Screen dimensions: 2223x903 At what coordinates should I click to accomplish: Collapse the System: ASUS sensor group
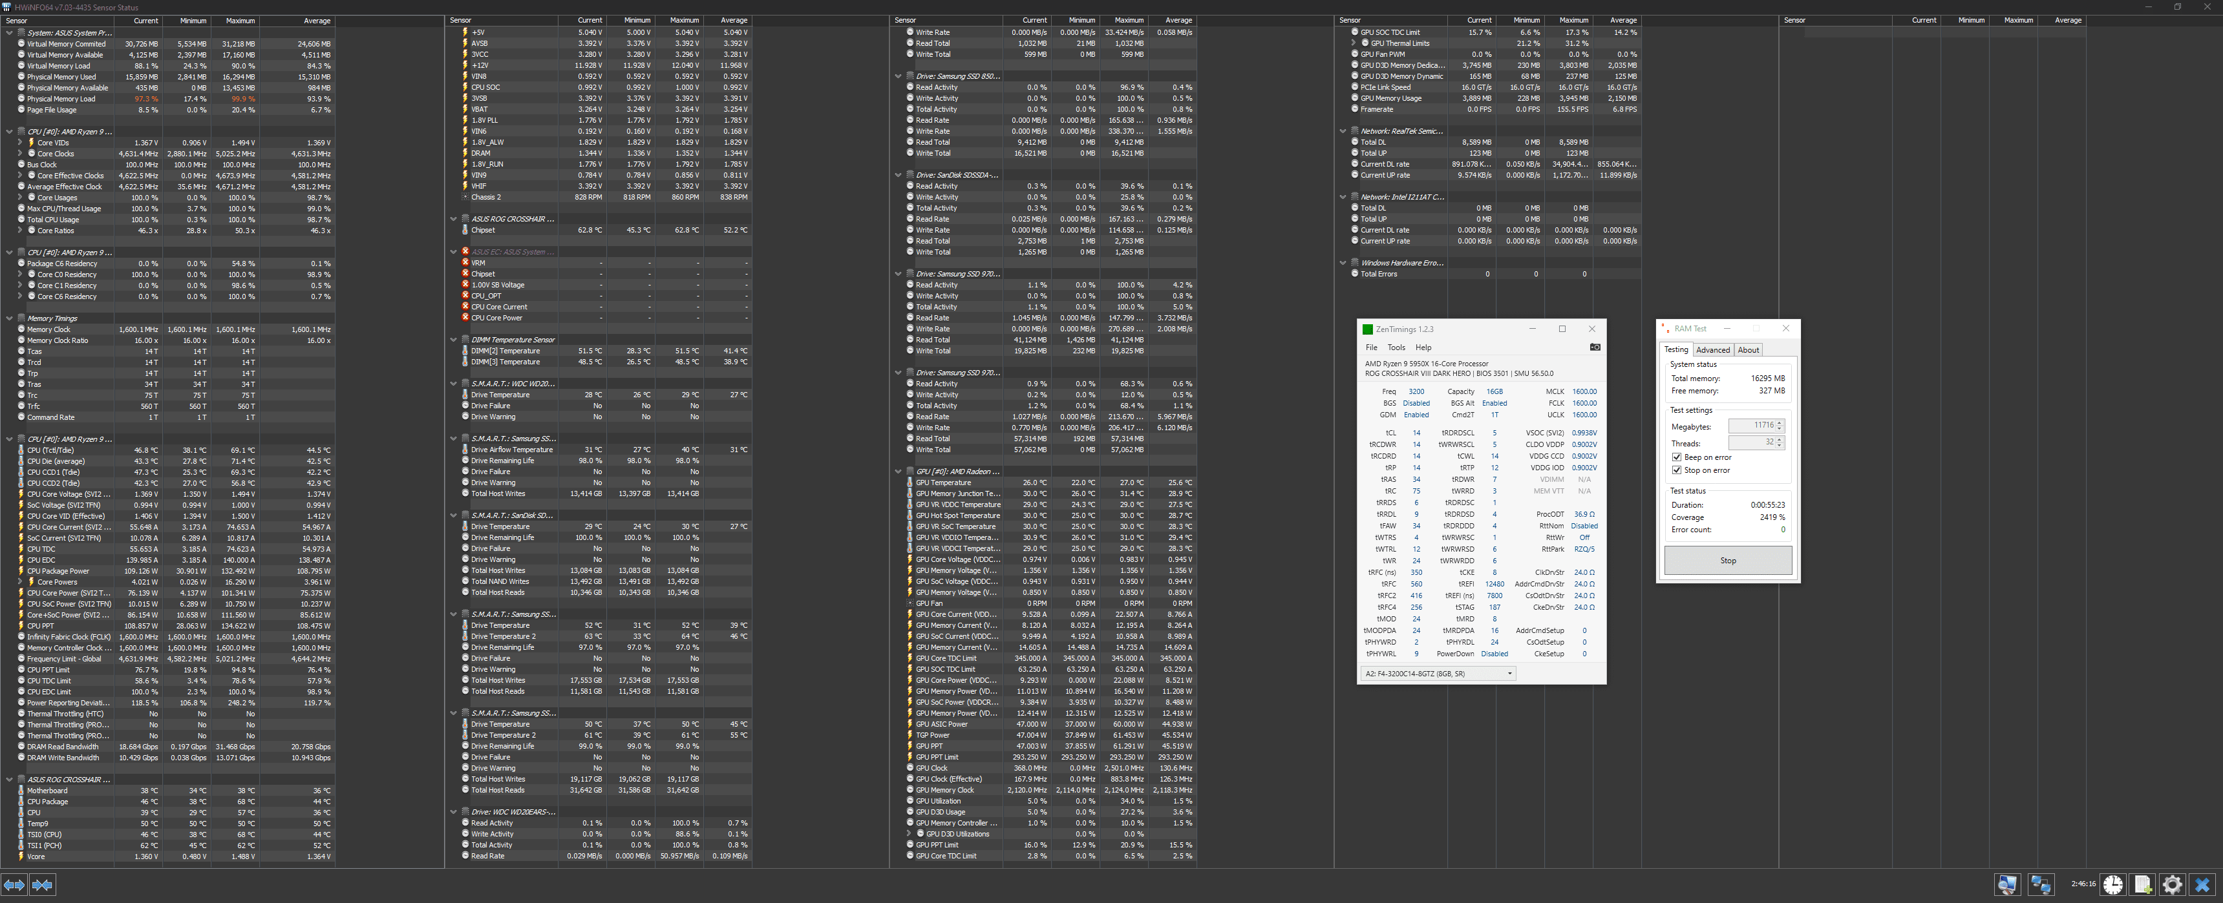[8, 33]
